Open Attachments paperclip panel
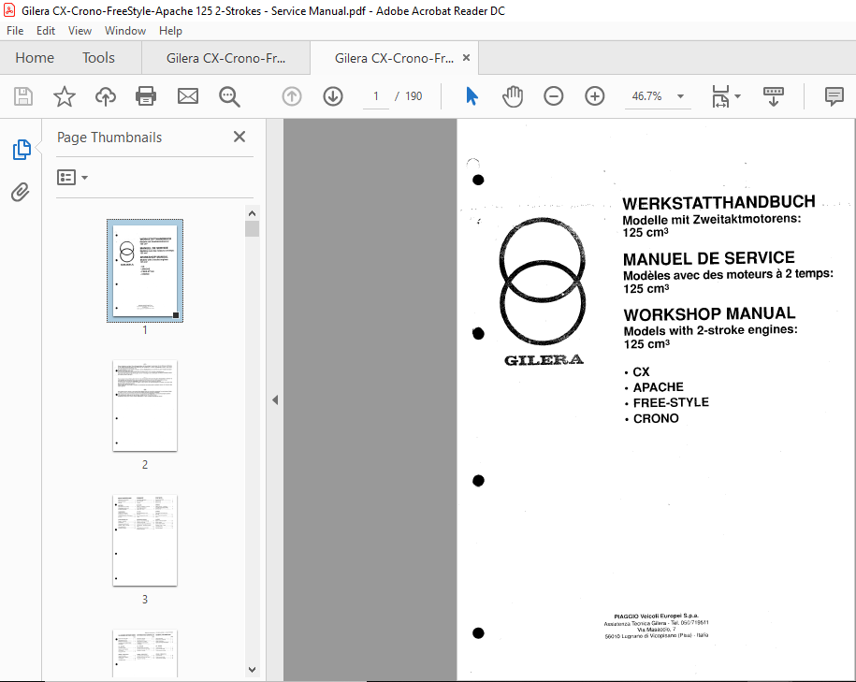This screenshot has height=682, width=856. click(21, 192)
